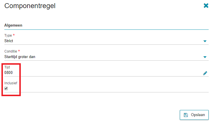Click the pencil edit icon for Tijd
Viewport: 213px width, 123px height.
(x=205, y=73)
